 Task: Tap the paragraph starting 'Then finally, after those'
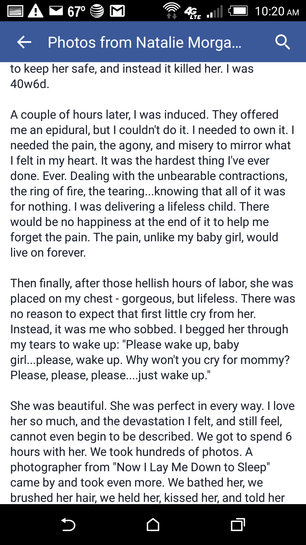[153, 329]
